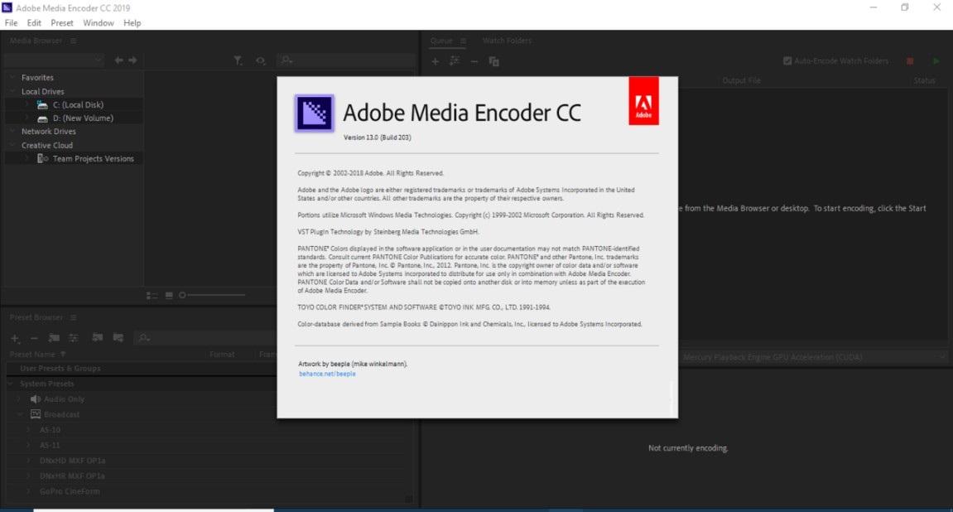Image resolution: width=953 pixels, height=512 pixels.
Task: Collapse the Network Drives node
Action: tap(12, 132)
